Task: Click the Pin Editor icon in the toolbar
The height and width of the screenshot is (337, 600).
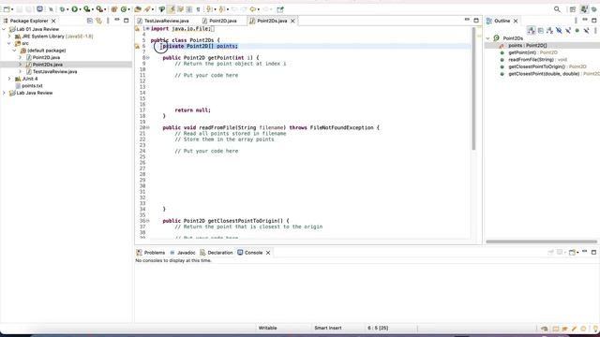Action: [x=280, y=9]
